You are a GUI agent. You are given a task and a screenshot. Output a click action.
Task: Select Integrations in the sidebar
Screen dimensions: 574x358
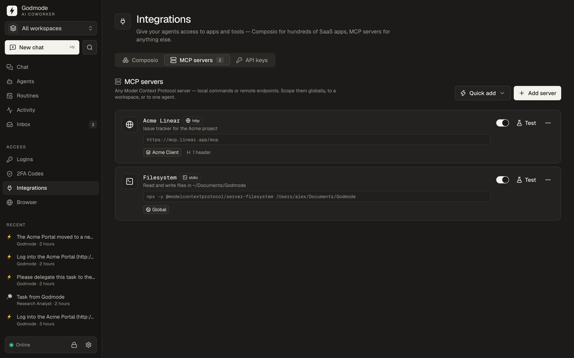(x=51, y=188)
